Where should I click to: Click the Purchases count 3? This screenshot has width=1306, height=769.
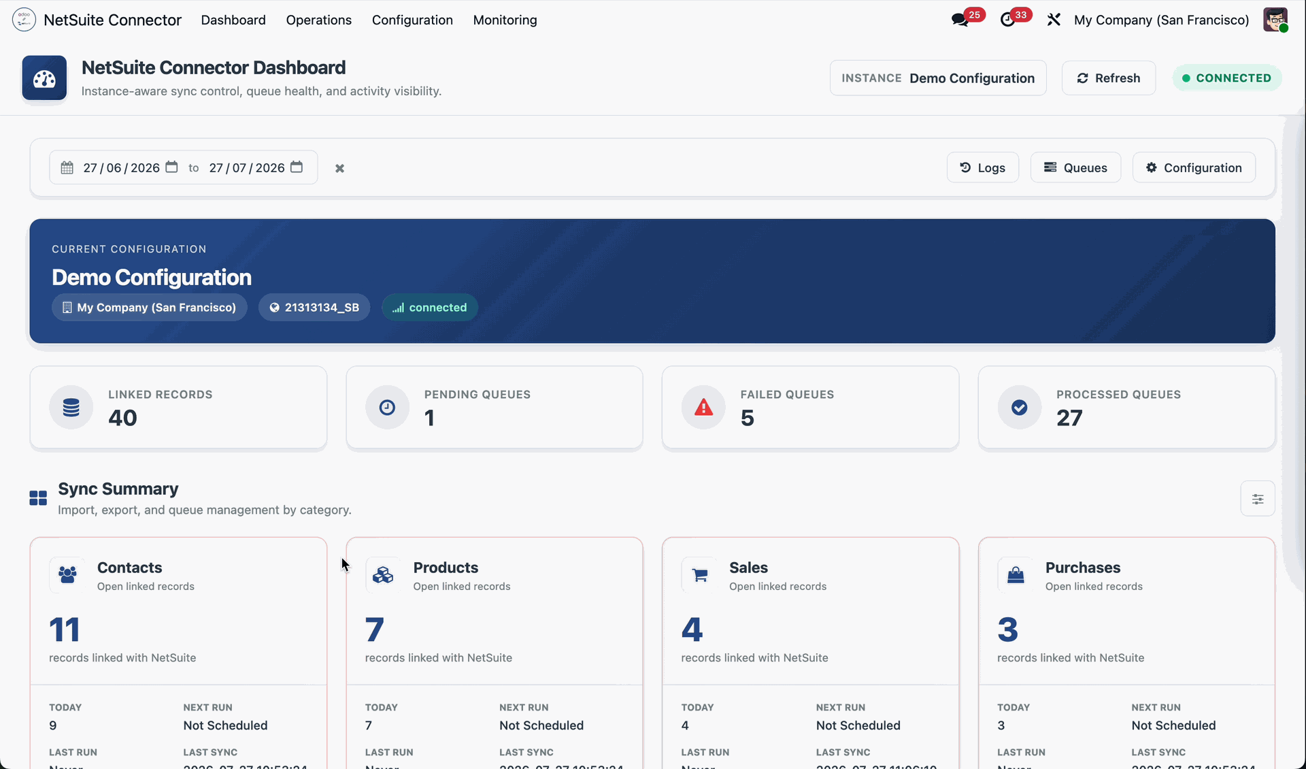click(1008, 629)
